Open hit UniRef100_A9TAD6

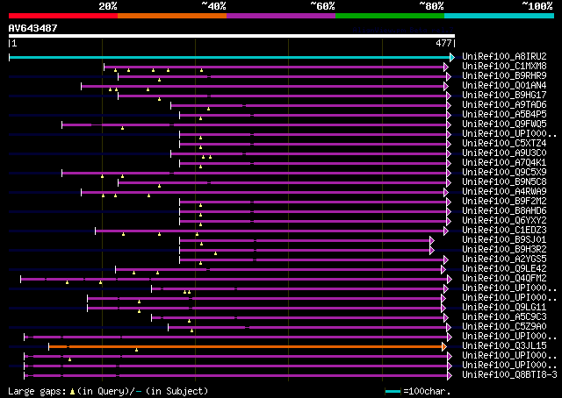point(504,105)
